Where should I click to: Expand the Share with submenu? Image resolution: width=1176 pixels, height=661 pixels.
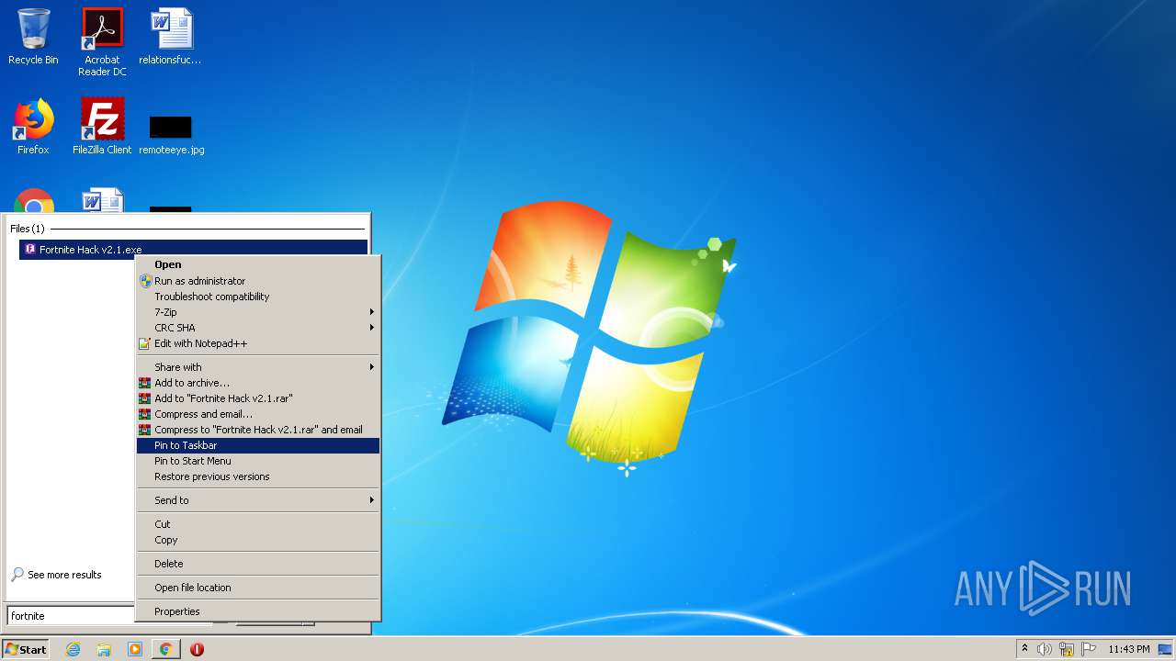tap(258, 367)
